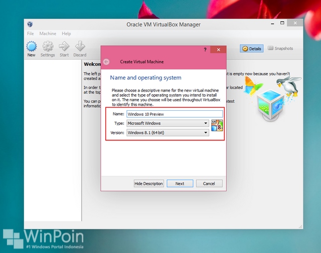
Task: Close the Create Virtual Machine dialog
Action: (x=219, y=50)
